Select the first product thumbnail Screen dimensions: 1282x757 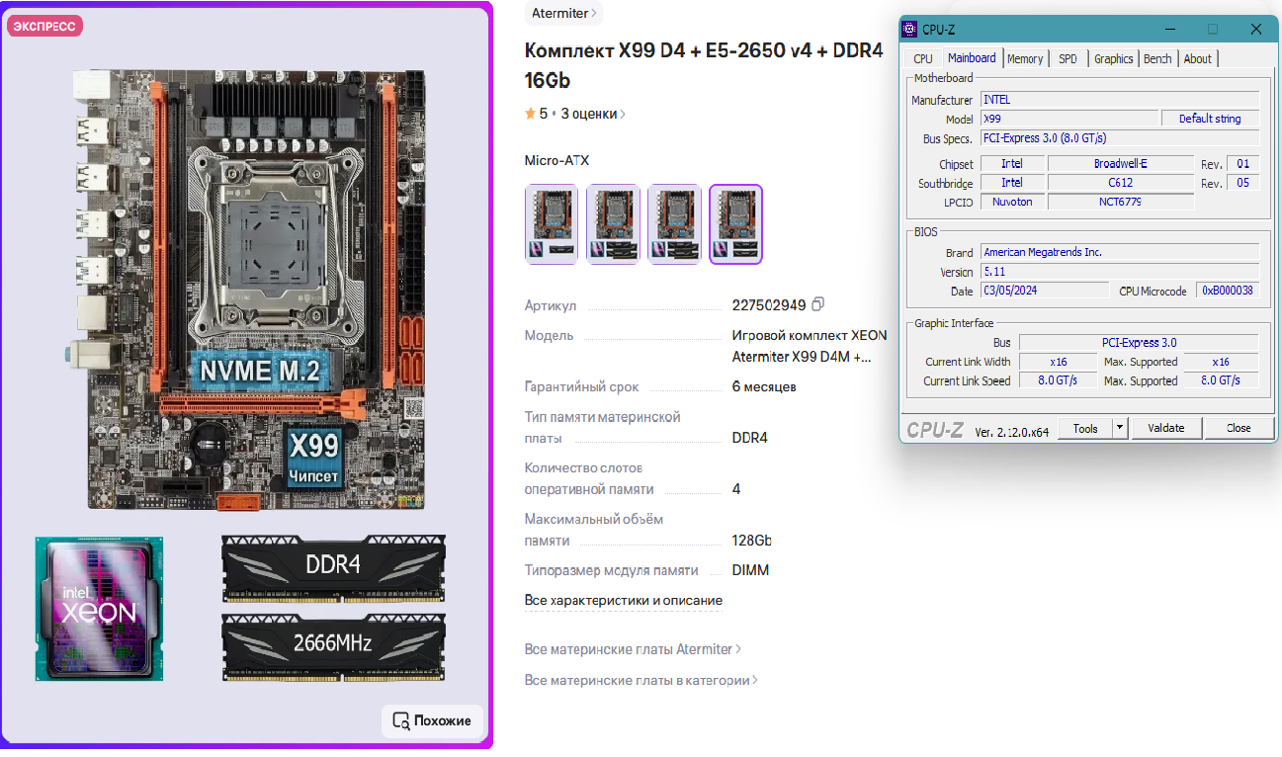pyautogui.click(x=552, y=224)
